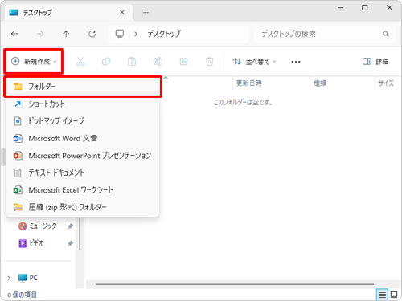Image resolution: width=402 pixels, height=301 pixels.
Task: Click the search magnifier icon
Action: 386,34
